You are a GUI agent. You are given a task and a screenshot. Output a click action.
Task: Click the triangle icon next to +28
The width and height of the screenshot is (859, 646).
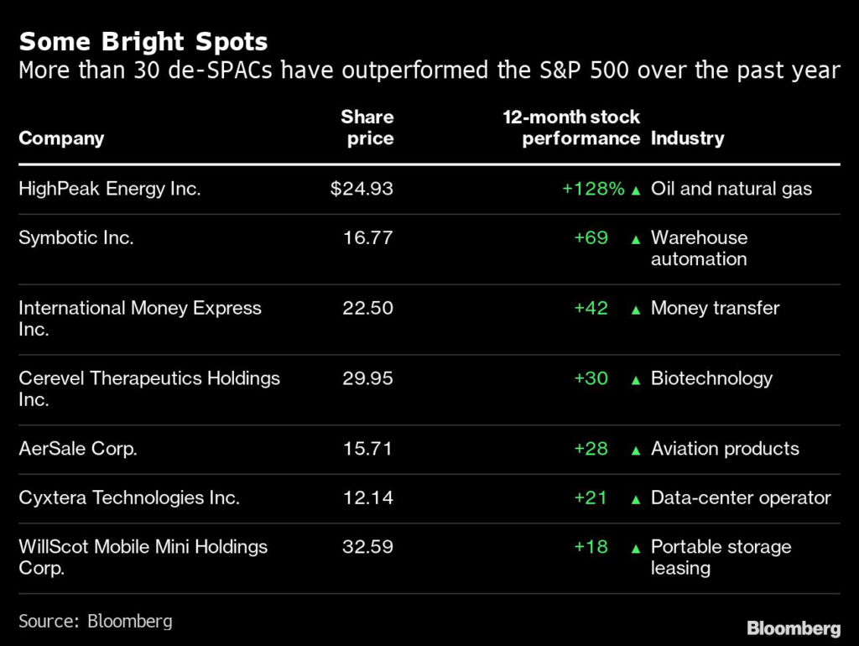tap(636, 451)
